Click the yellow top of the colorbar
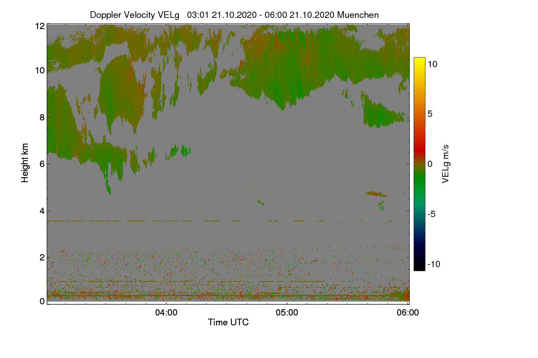 pyautogui.click(x=419, y=61)
